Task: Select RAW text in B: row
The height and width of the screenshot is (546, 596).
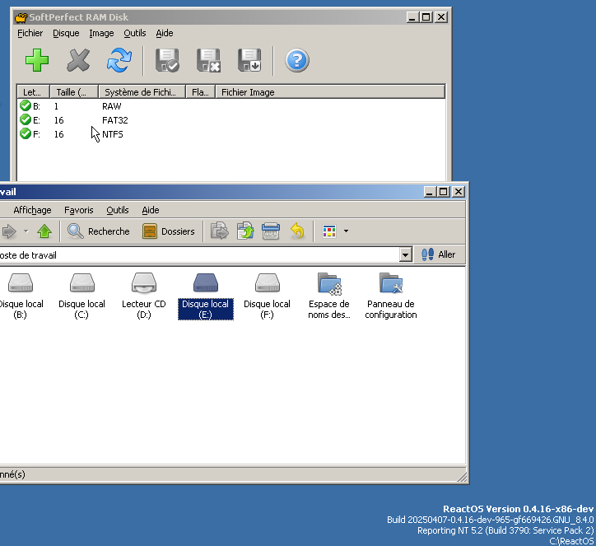Action: [x=111, y=106]
